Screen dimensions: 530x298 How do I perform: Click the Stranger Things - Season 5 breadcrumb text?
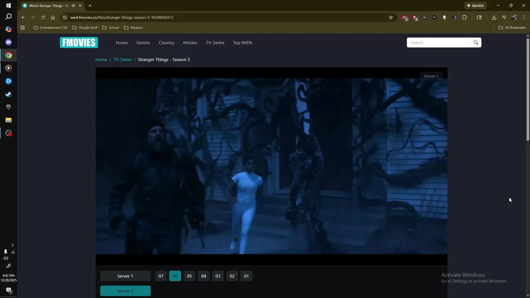[x=164, y=60]
